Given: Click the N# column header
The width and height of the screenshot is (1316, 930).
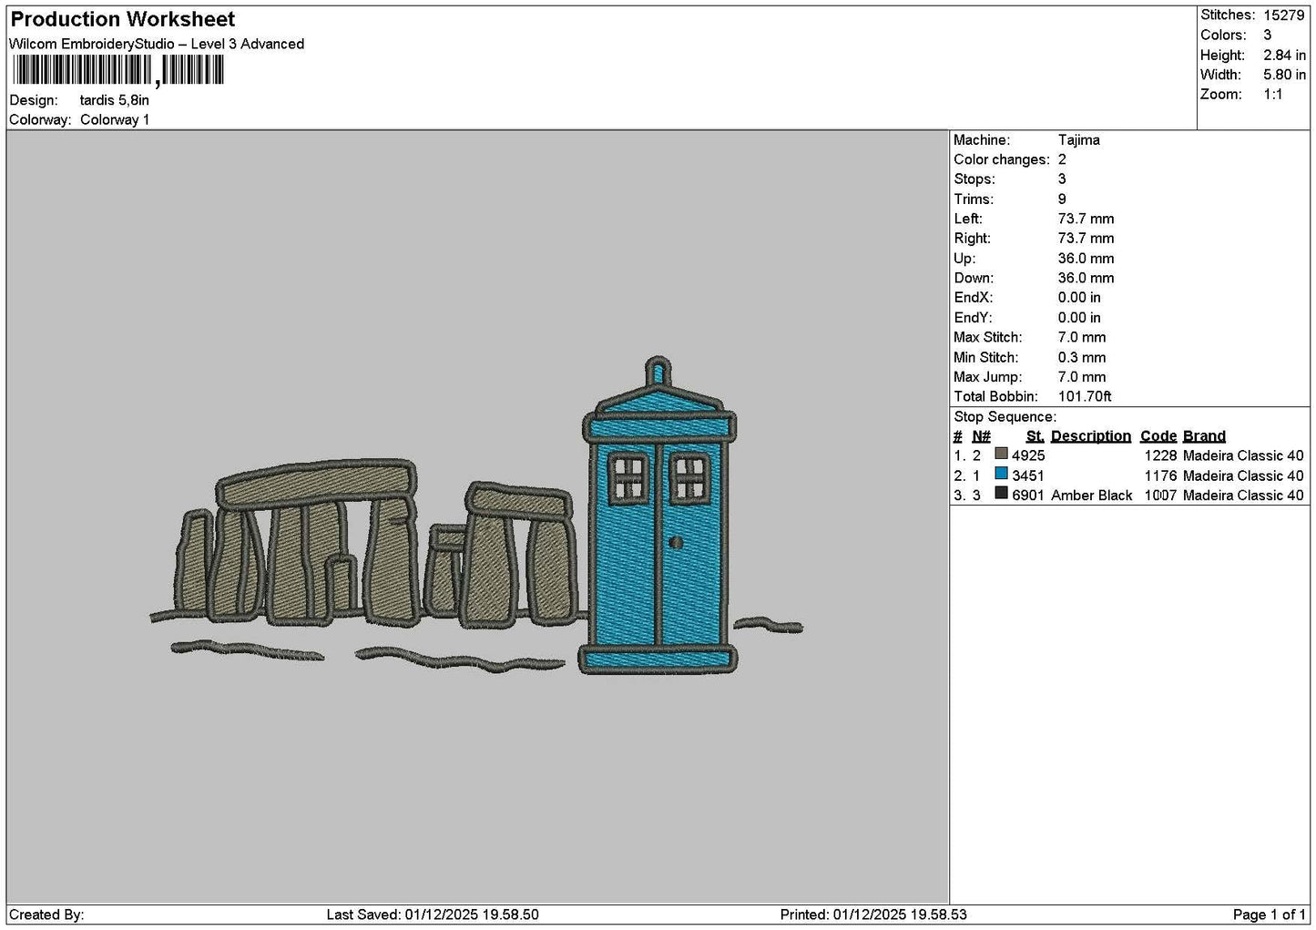Looking at the screenshot, I should [x=981, y=436].
